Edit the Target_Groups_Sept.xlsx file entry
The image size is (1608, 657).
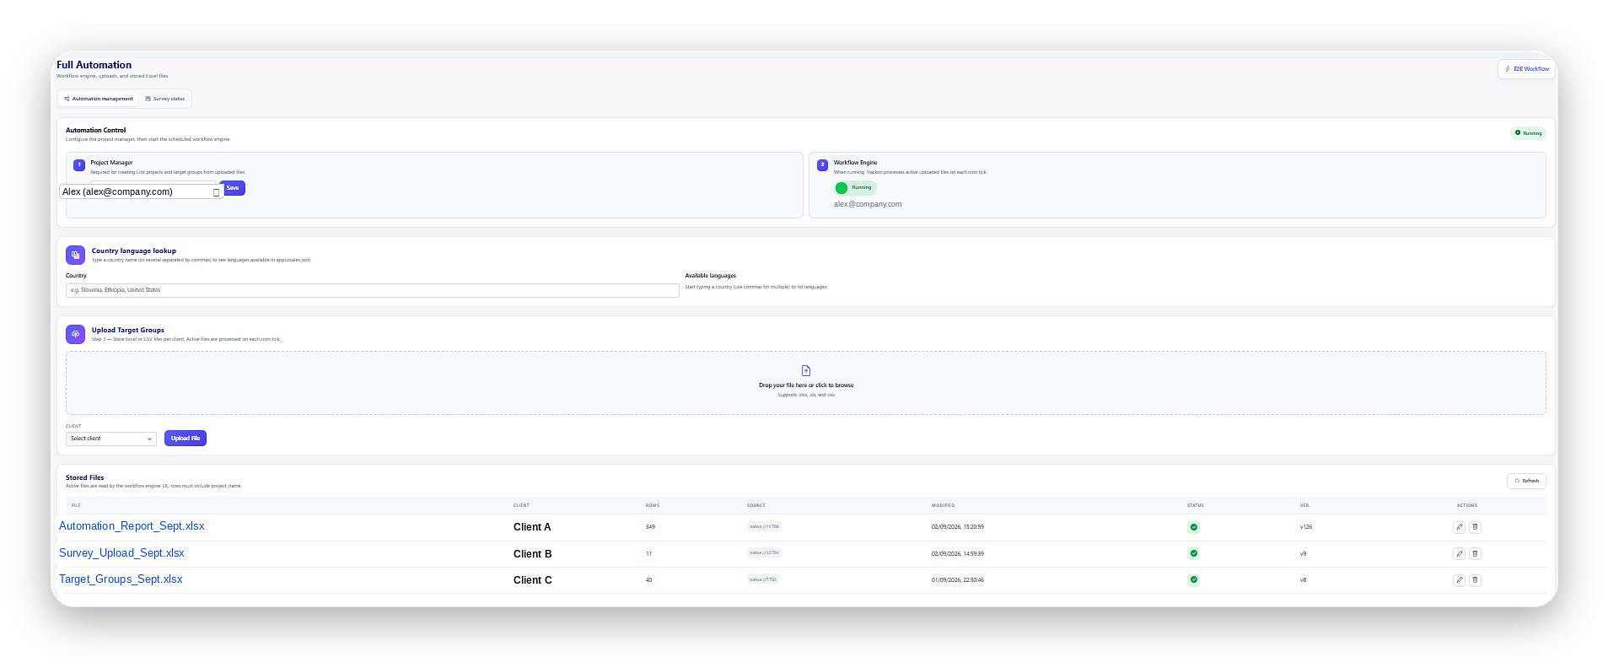(1459, 580)
